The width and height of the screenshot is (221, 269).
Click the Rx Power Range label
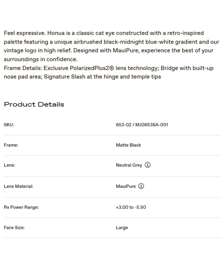click(x=21, y=207)
